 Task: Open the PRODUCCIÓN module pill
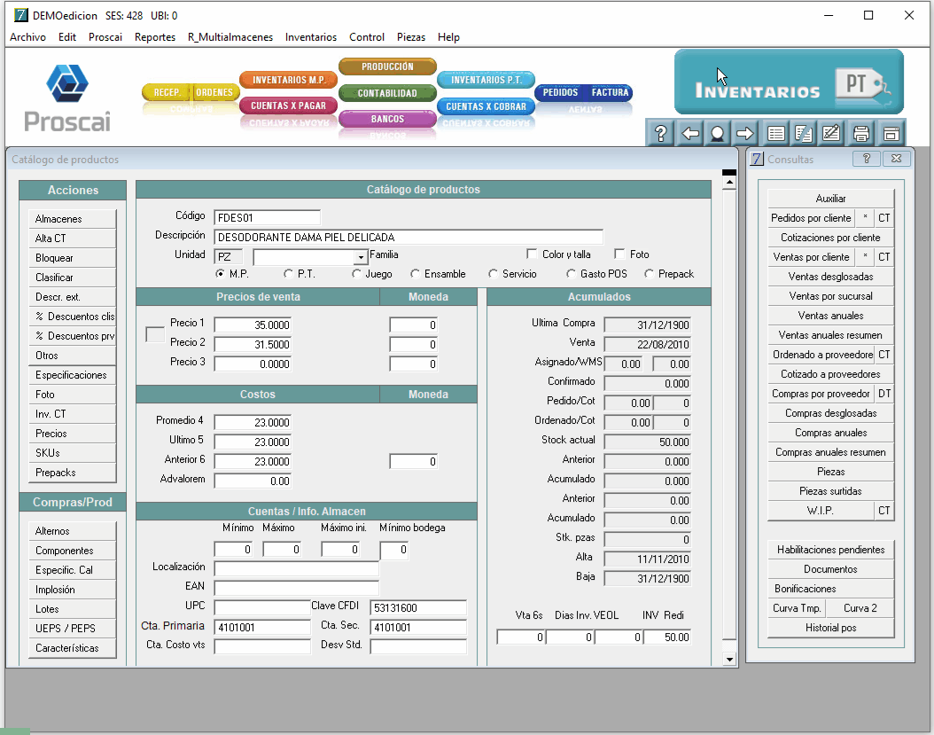[x=387, y=66]
